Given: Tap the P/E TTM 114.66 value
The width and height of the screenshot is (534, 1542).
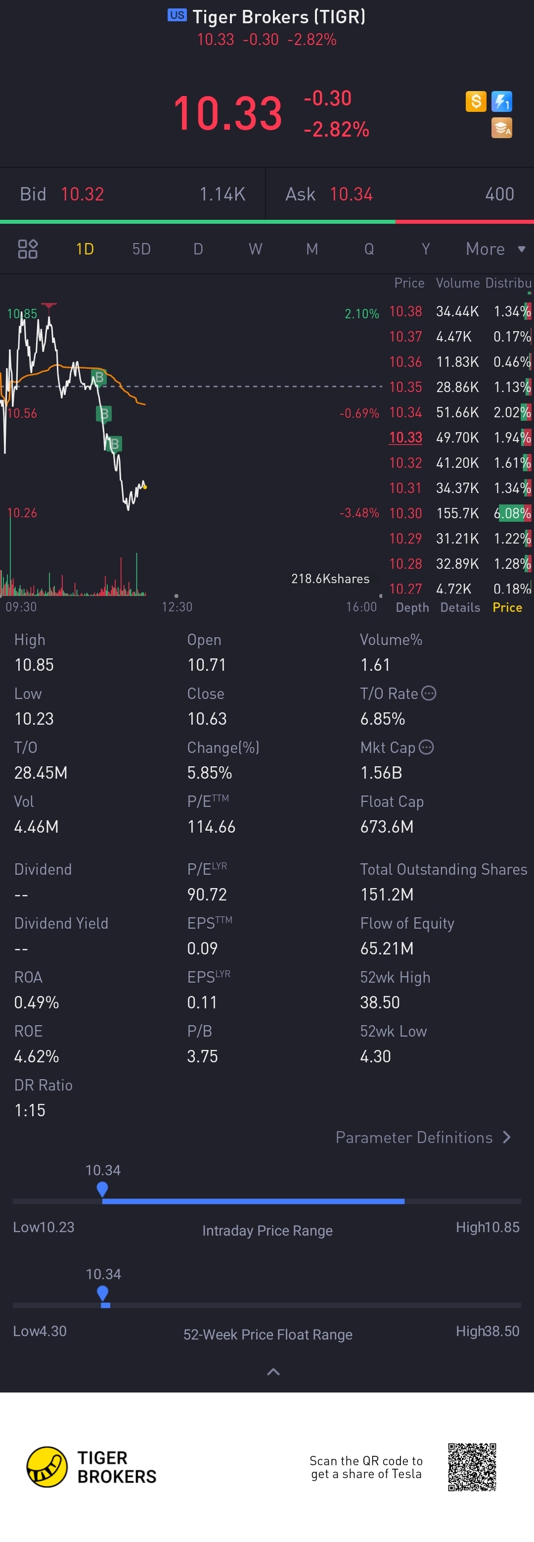Looking at the screenshot, I should click(x=211, y=827).
